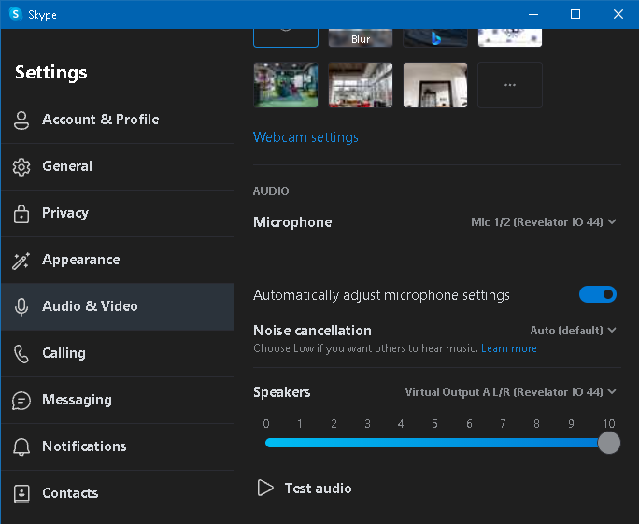Viewport: 639px width, 524px height.
Task: Open Noise cancellation Auto (default) dropdown
Action: [x=573, y=331]
